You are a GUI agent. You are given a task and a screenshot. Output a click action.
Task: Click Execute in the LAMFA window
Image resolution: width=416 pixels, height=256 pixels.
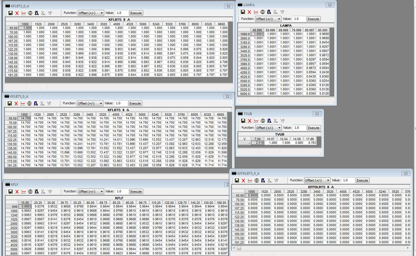314,19
